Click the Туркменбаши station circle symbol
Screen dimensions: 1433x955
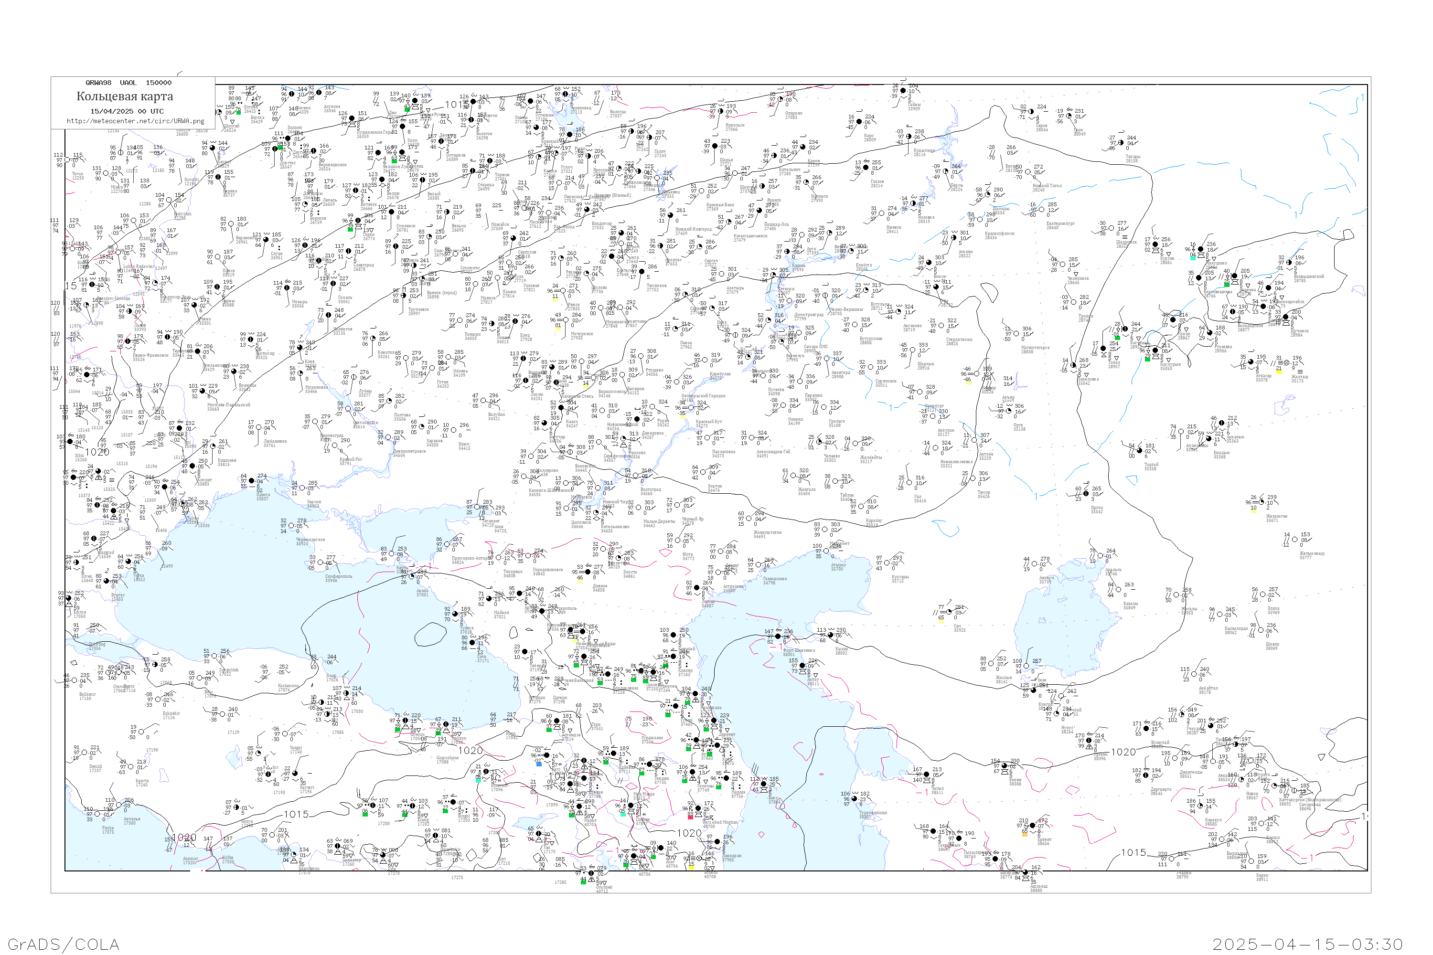pos(854,798)
